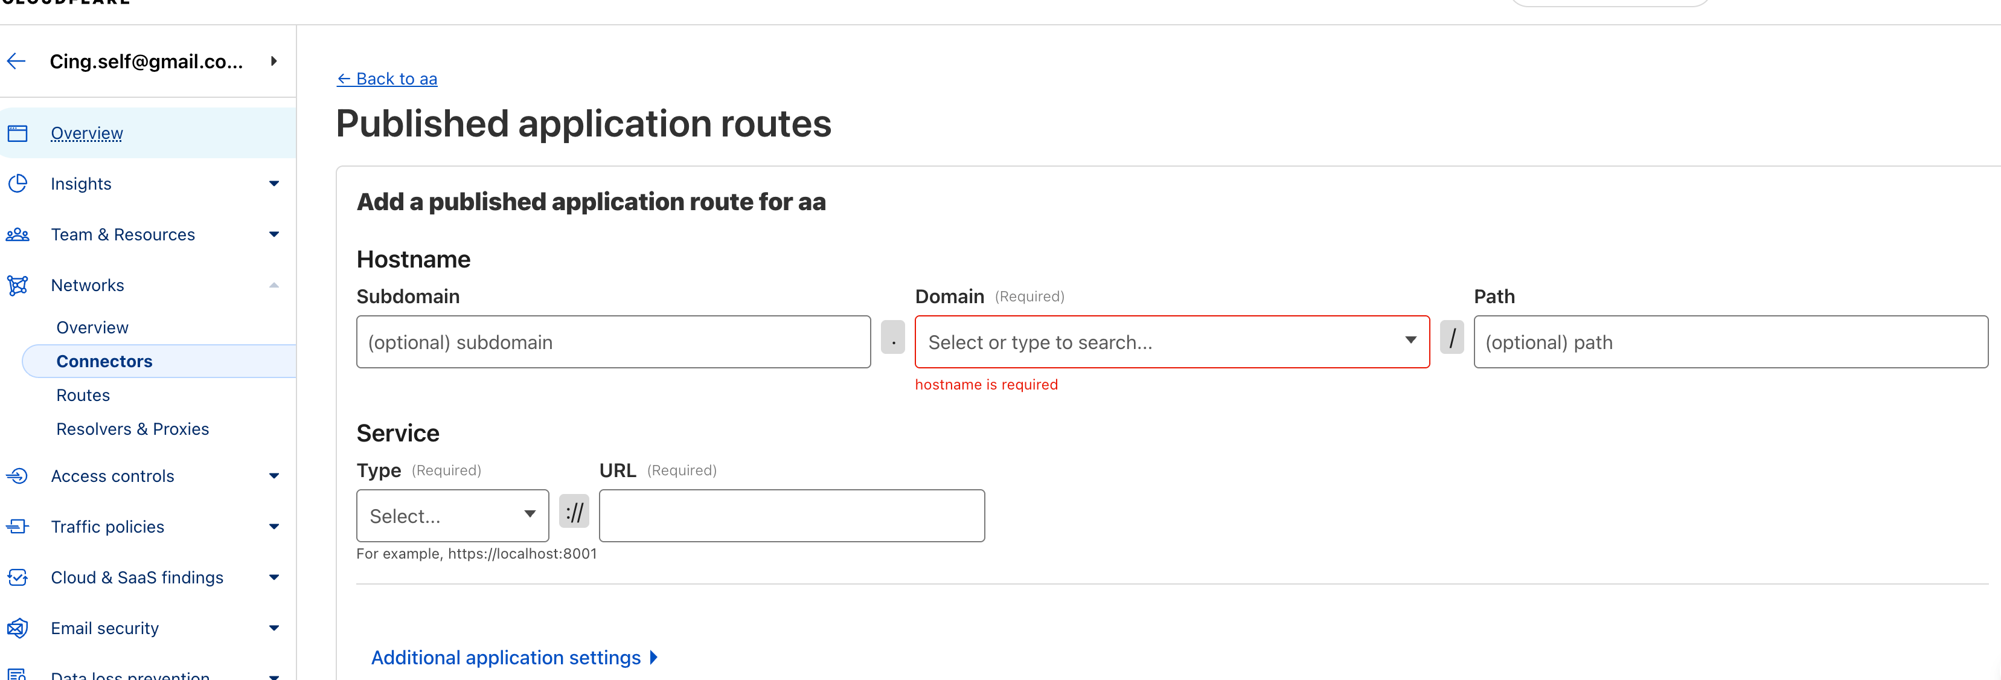Click the Traffic policies icon
Viewport: 2001px width, 680px height.
click(x=17, y=527)
